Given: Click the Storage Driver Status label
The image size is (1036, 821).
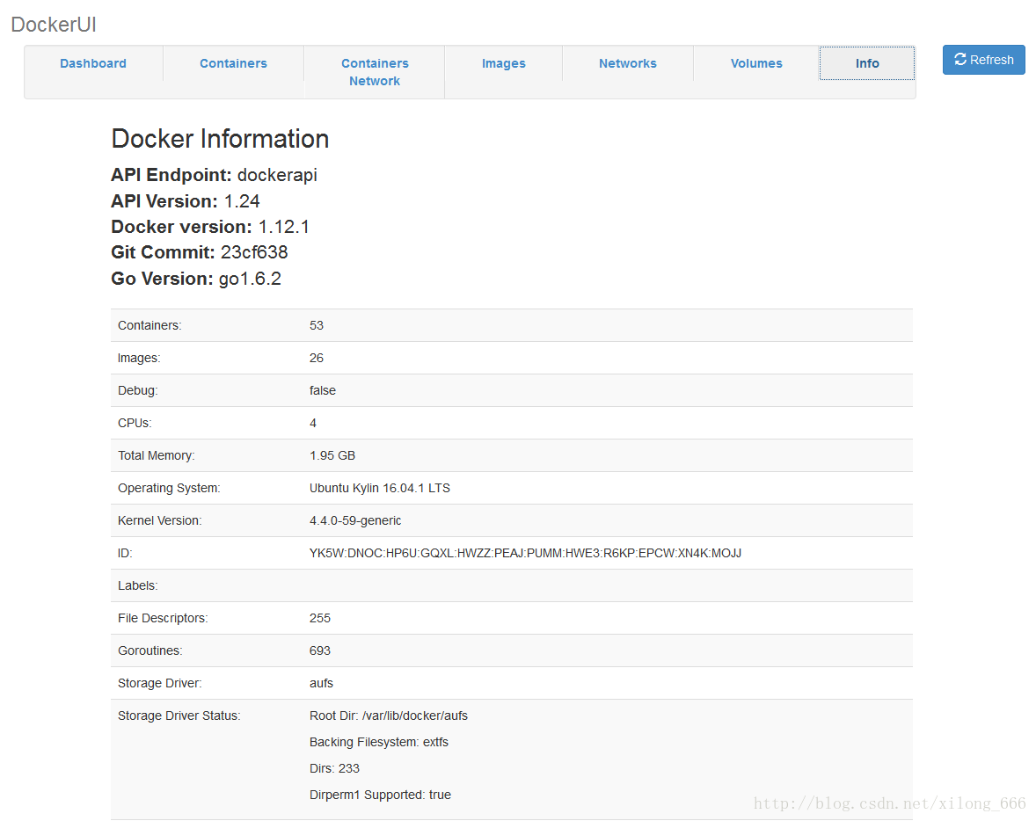Looking at the screenshot, I should click(x=179, y=716).
